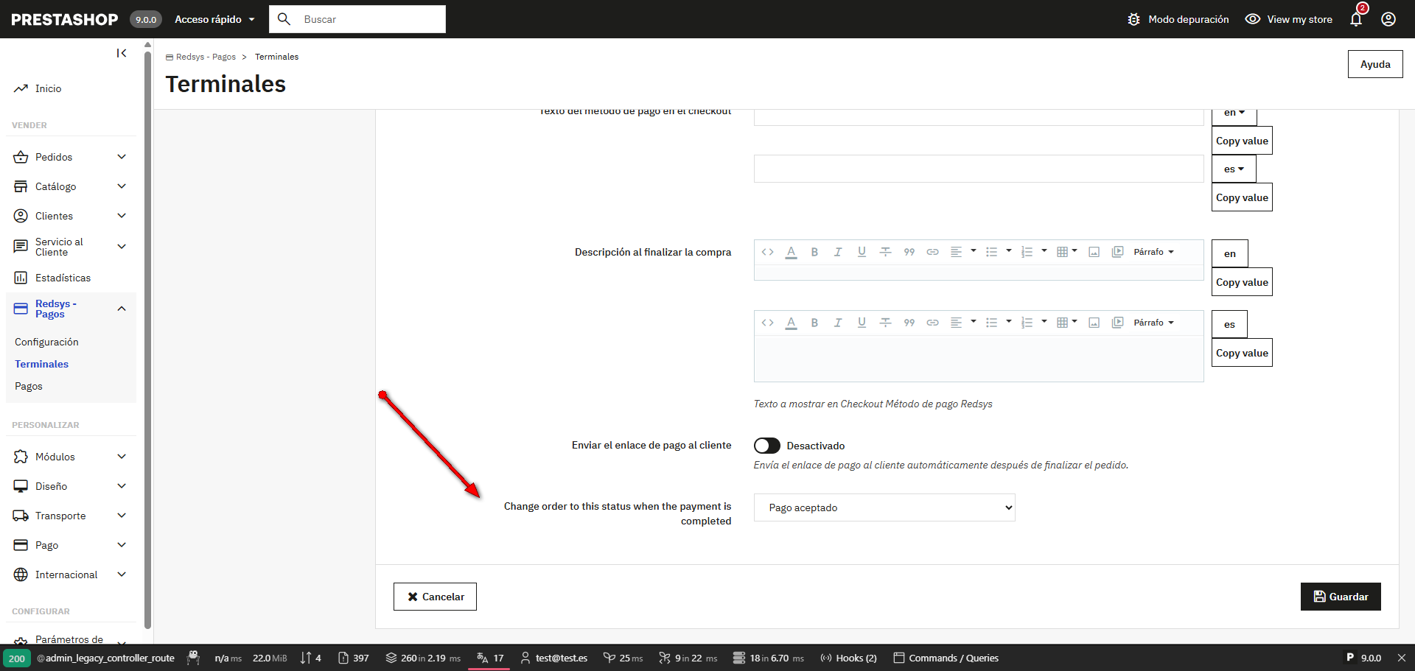Open Párrafo format dropdown in en editor
The image size is (1415, 671).
click(x=1153, y=252)
